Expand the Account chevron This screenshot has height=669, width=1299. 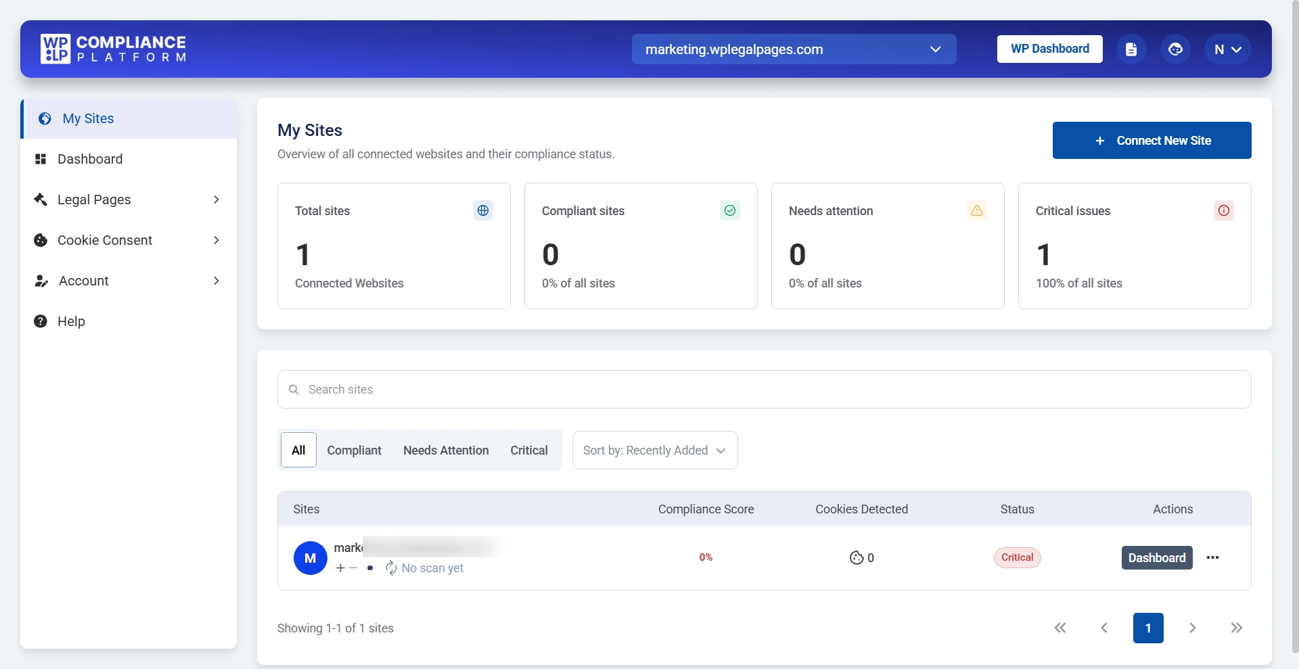click(x=216, y=281)
